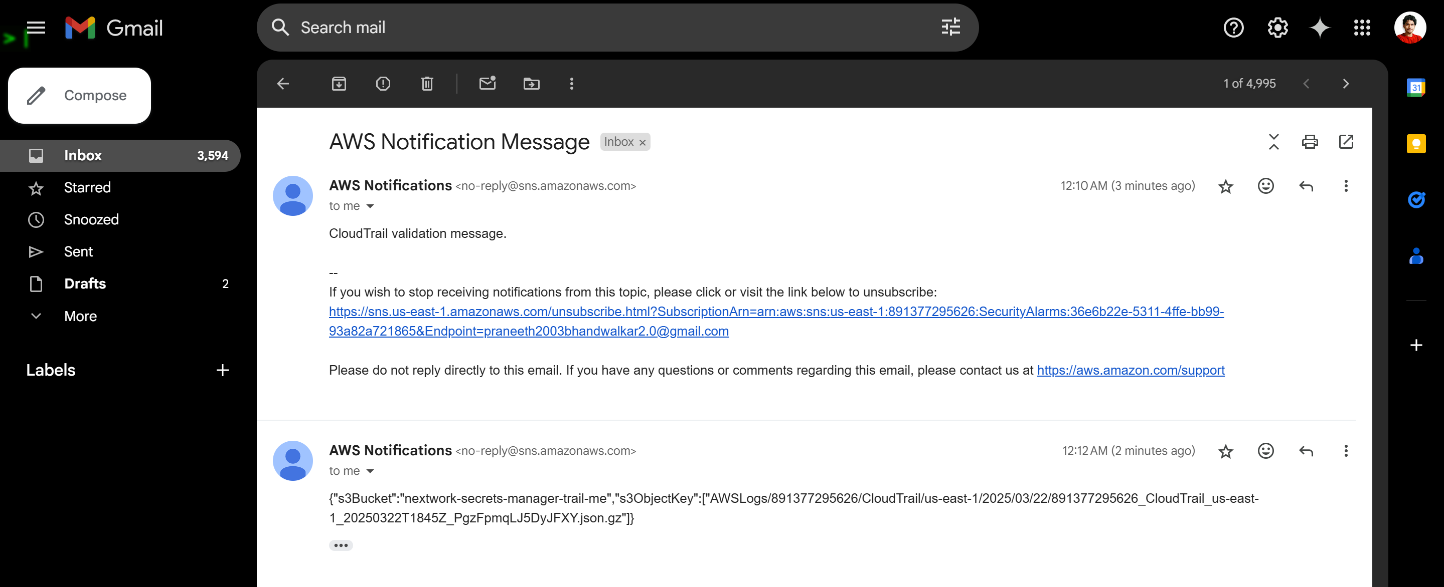
Task: Delete the conversation with the trash icon
Action: point(427,84)
